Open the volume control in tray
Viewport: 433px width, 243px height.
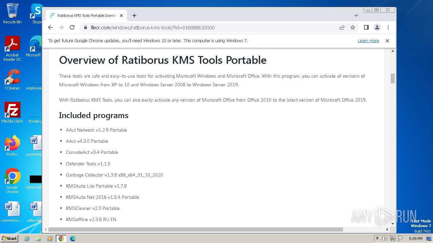point(385,239)
